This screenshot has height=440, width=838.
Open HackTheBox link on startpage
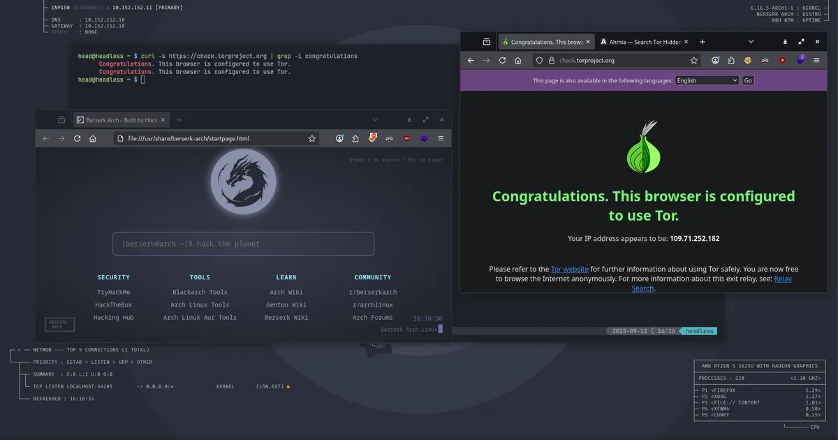pos(113,305)
